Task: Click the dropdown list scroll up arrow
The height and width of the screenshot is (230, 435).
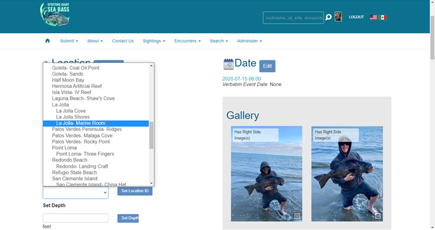Action: click(x=151, y=65)
